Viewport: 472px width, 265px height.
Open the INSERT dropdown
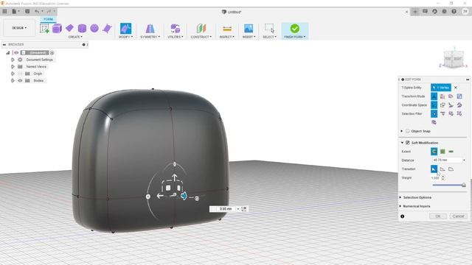(x=249, y=37)
